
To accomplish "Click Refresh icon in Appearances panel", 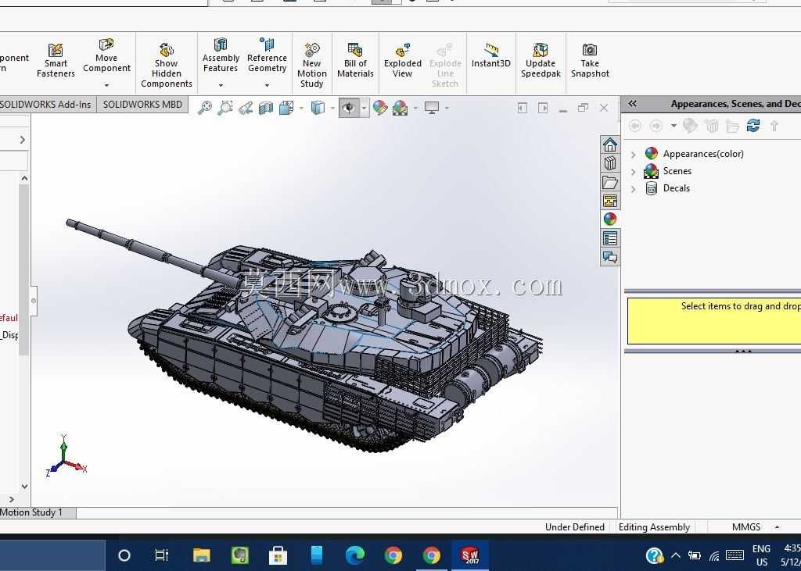I will coord(753,126).
